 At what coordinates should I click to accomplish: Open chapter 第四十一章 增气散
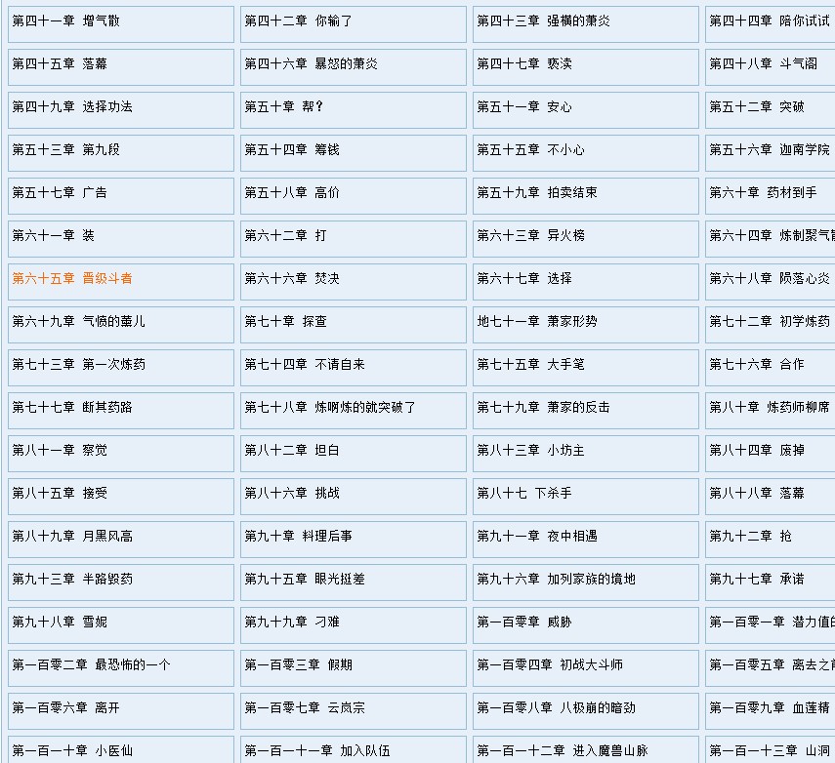pos(66,21)
